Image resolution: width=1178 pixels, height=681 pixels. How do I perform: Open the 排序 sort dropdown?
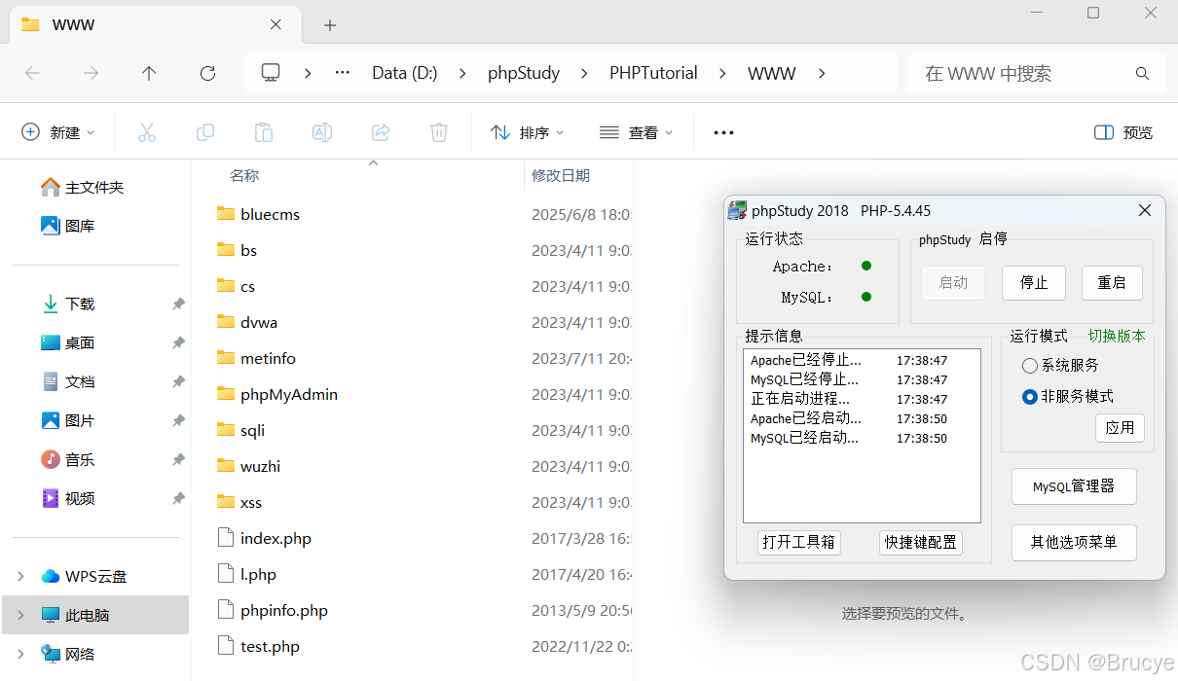tap(527, 132)
